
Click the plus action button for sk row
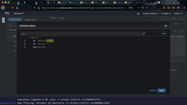[25, 44]
